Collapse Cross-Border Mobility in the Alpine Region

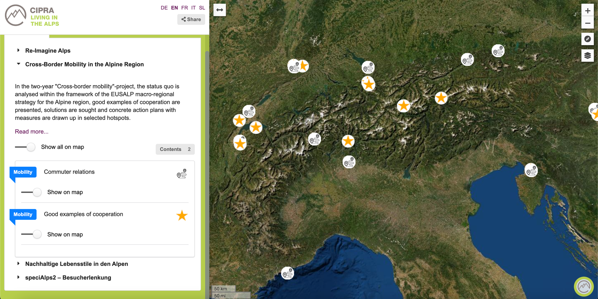tap(84, 65)
